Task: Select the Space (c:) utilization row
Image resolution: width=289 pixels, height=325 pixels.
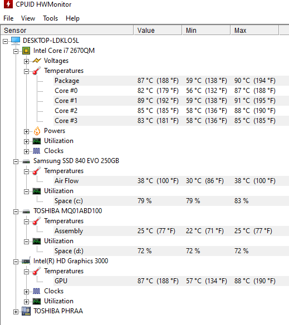Action: (171, 201)
